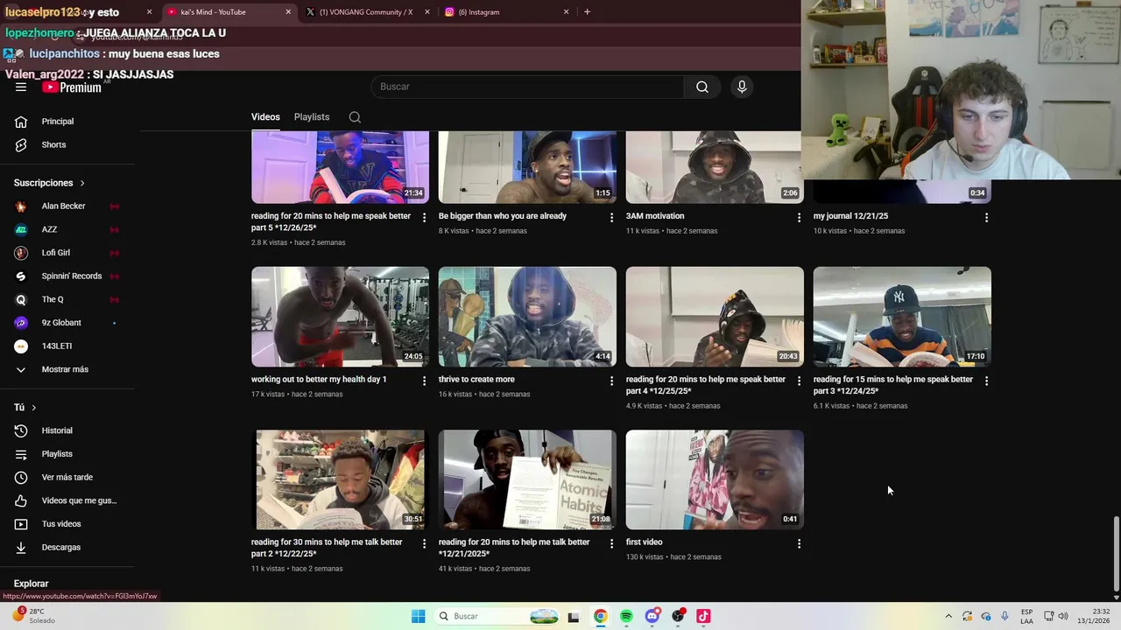Search within the channel using the magnifier

click(355, 117)
